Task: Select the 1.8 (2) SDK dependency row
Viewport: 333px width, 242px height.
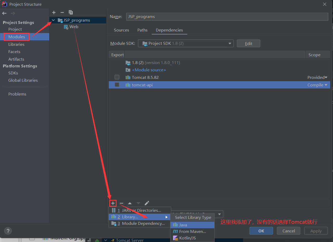Action: (219, 62)
